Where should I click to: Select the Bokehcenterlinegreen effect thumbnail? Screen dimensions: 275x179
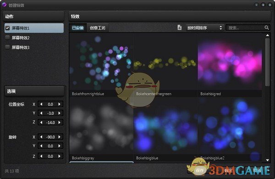pyautogui.click(x=165, y=65)
